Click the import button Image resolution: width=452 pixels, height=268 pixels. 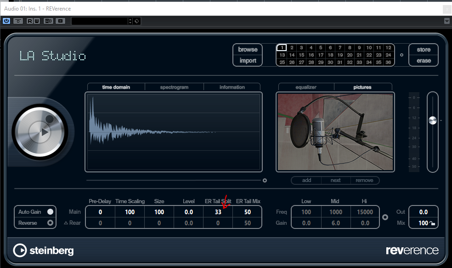tap(248, 61)
